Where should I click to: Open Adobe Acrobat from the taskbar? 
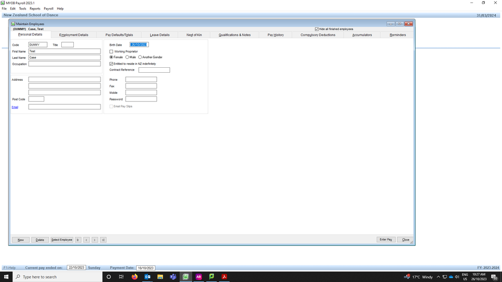[224, 276]
